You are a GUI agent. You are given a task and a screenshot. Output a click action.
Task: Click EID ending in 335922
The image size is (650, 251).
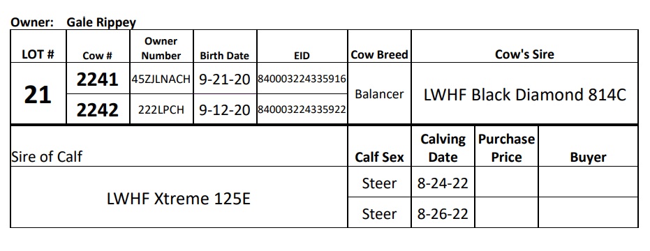[302, 109]
